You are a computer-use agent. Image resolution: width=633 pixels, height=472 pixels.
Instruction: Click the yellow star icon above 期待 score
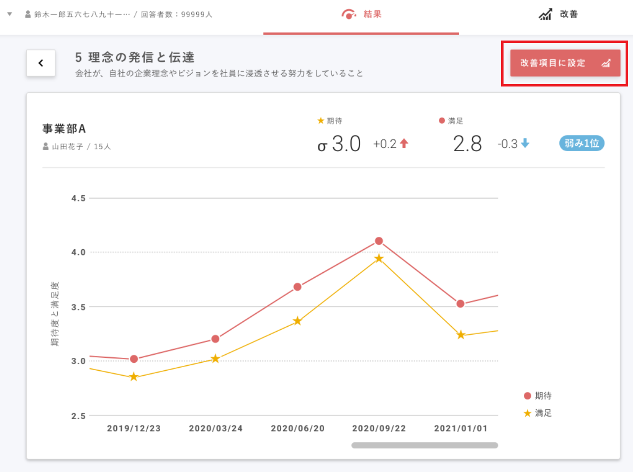(321, 121)
